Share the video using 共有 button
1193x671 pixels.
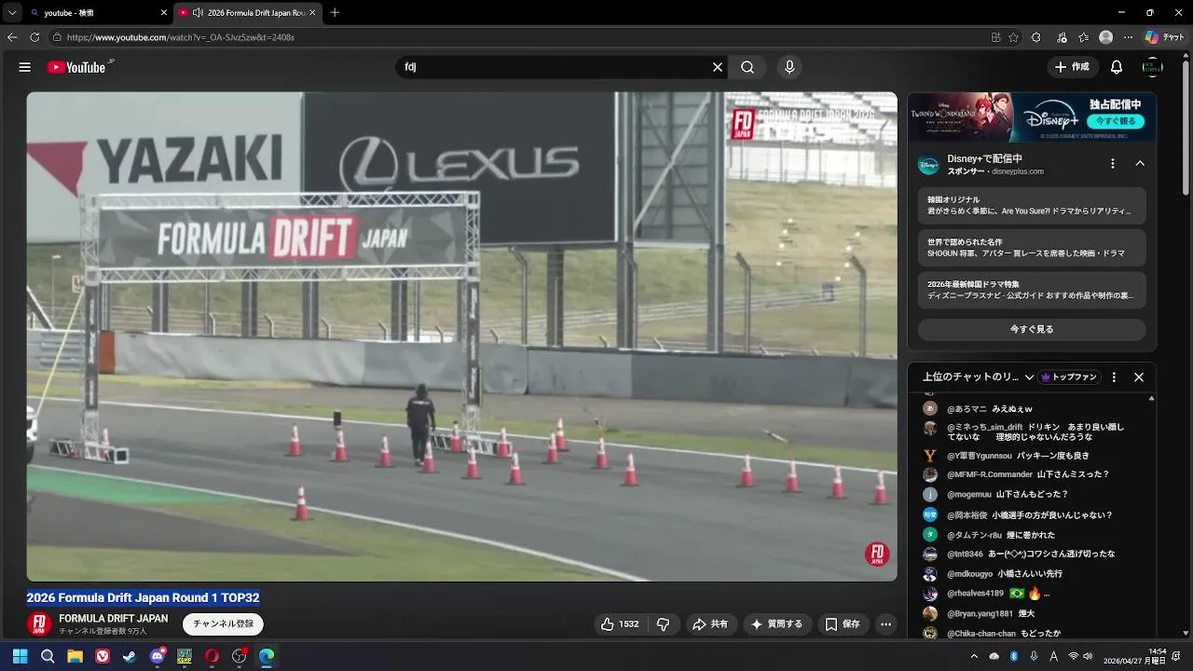click(710, 624)
